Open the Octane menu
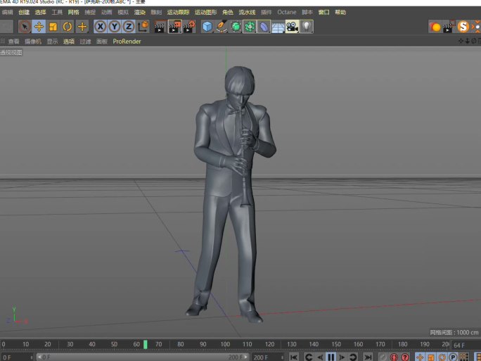The height and width of the screenshot is (361, 481). pyautogui.click(x=287, y=12)
